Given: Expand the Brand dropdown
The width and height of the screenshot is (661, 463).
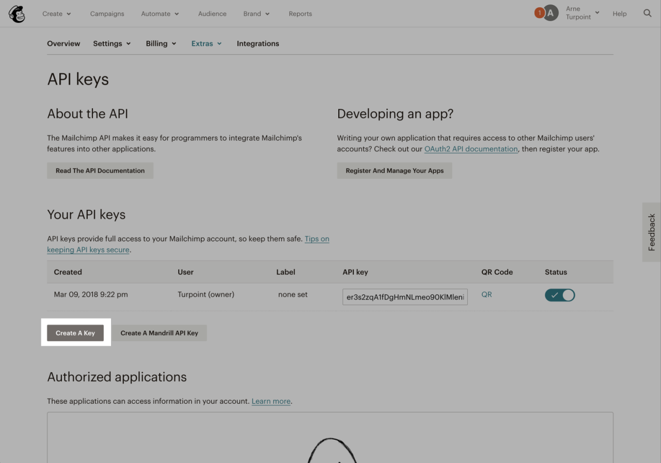Looking at the screenshot, I should point(257,14).
